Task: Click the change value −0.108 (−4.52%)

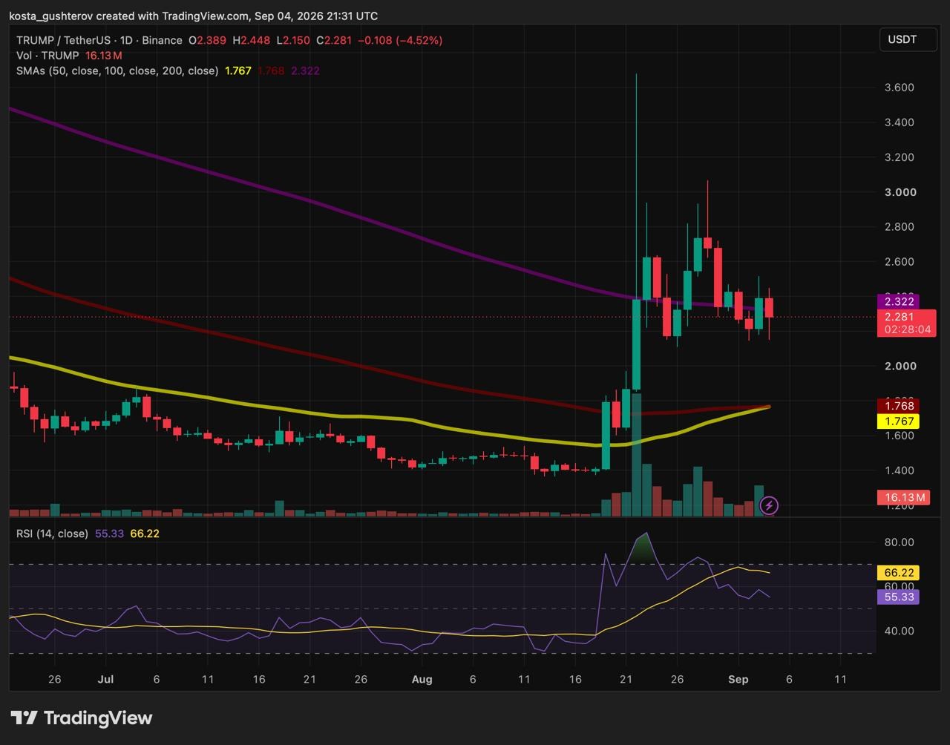Action: [x=400, y=40]
